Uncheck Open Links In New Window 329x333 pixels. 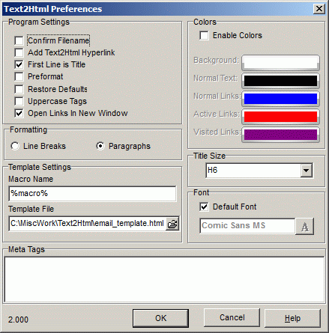pyautogui.click(x=19, y=113)
